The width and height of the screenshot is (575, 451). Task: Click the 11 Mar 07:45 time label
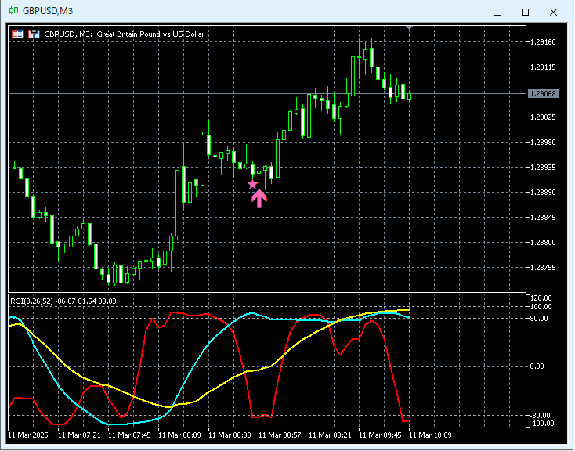pos(129,435)
